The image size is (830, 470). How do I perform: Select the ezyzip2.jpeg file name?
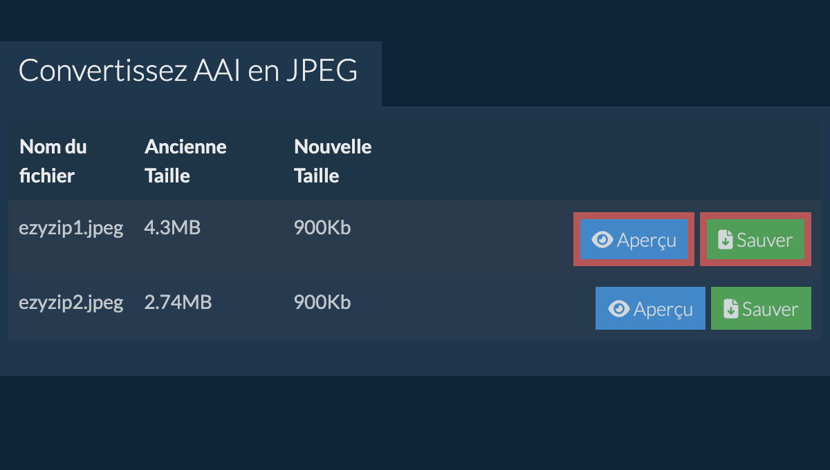click(x=71, y=303)
